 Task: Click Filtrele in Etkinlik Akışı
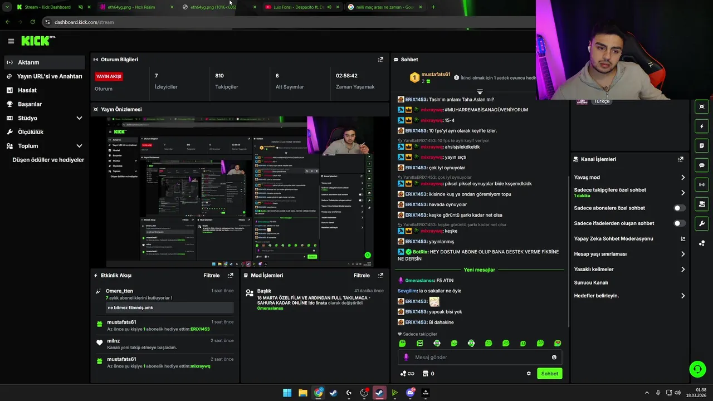point(212,275)
